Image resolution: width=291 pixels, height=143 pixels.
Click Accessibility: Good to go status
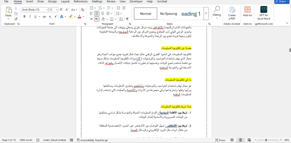pos(92,140)
